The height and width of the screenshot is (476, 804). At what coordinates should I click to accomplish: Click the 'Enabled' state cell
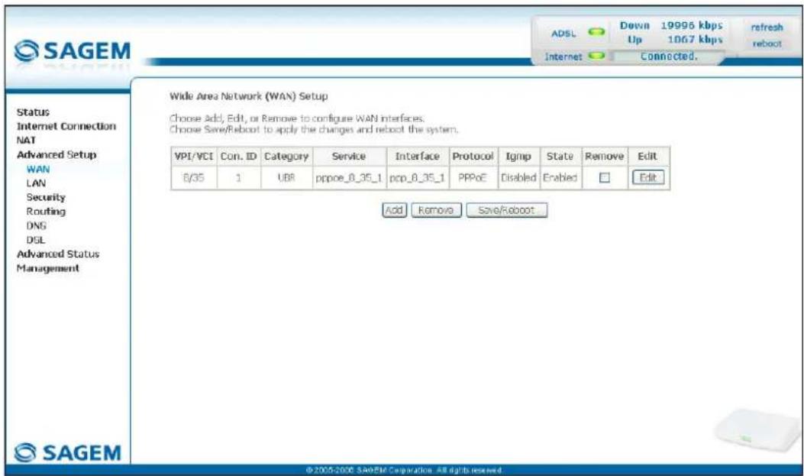click(x=560, y=178)
